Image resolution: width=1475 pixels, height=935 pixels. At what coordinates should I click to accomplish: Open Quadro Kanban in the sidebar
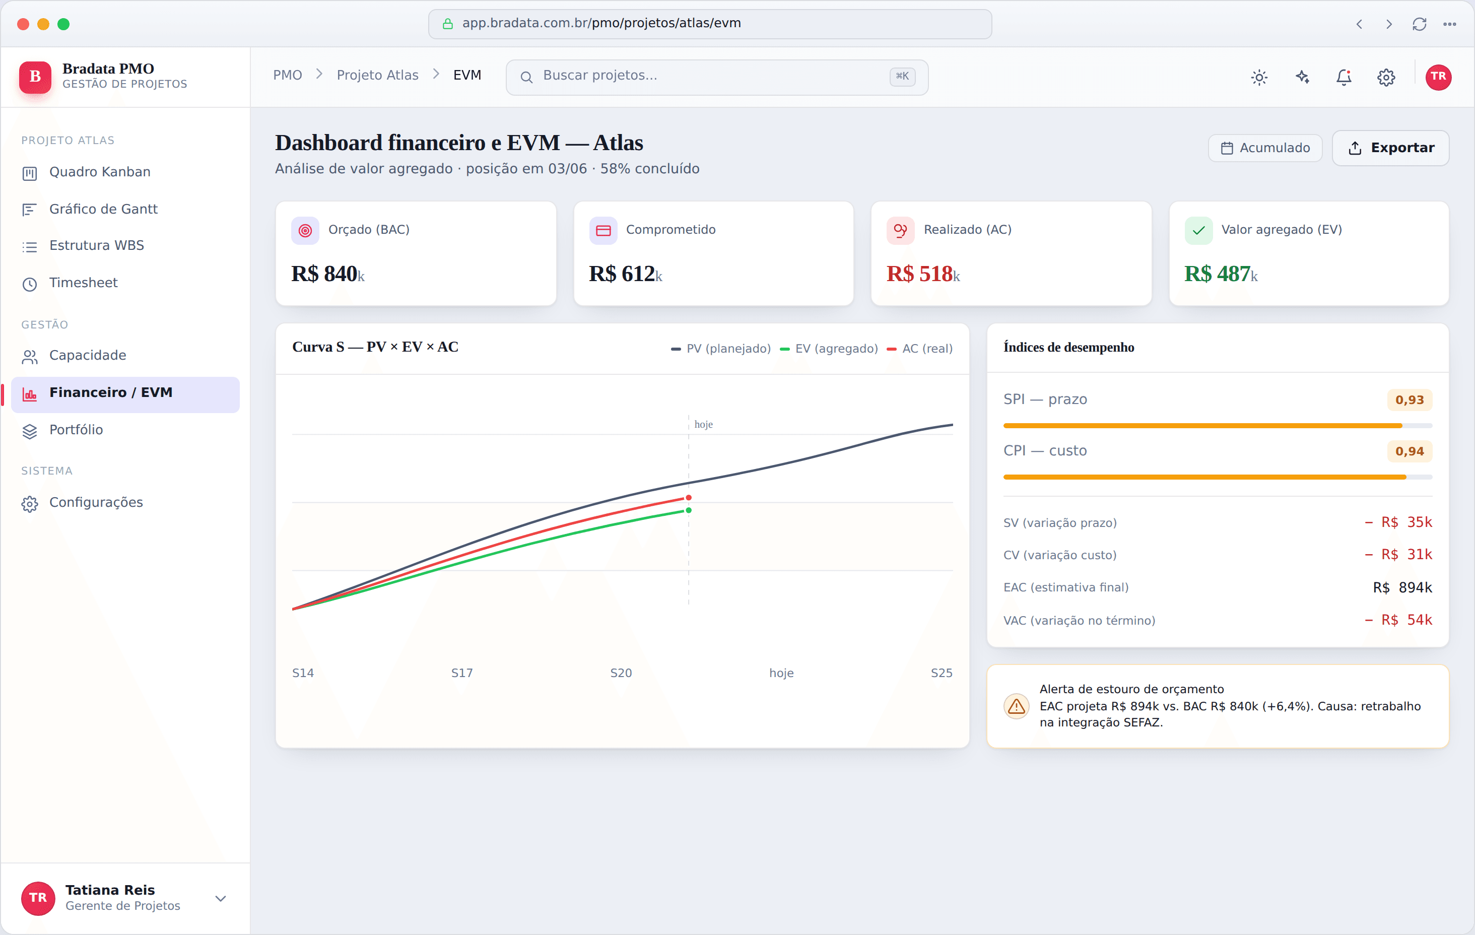pos(125,172)
